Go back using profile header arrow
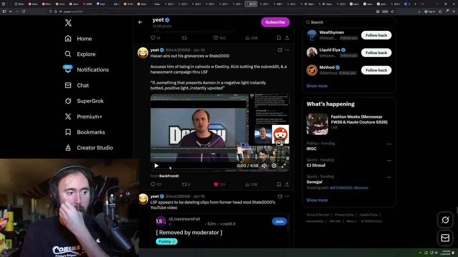This screenshot has height=257, width=458. [140, 22]
